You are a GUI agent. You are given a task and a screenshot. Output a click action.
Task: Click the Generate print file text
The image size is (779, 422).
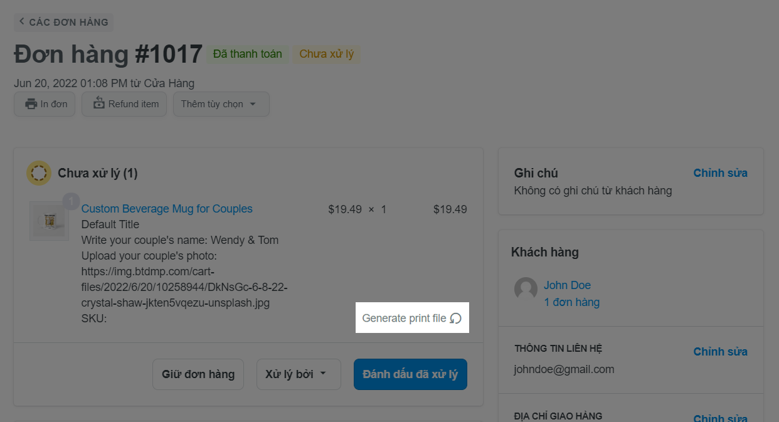(x=404, y=319)
